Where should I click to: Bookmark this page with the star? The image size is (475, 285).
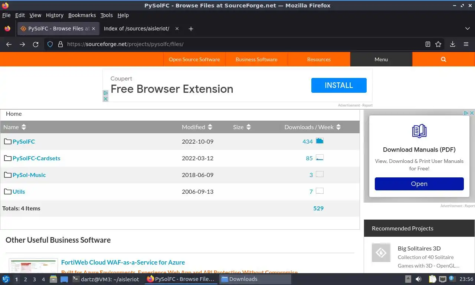pos(438,44)
